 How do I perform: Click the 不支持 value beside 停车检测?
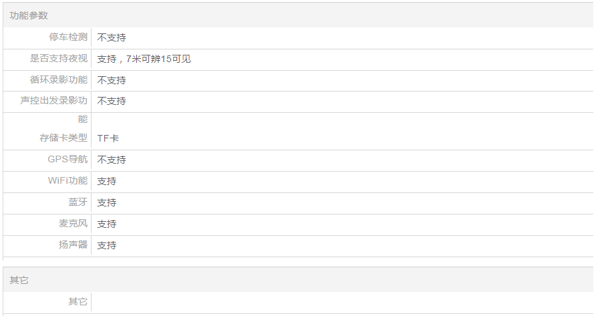click(112, 37)
